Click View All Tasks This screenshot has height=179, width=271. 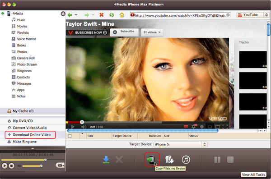(253, 174)
